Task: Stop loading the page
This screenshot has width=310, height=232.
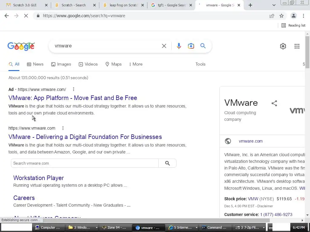Action: coord(26,16)
